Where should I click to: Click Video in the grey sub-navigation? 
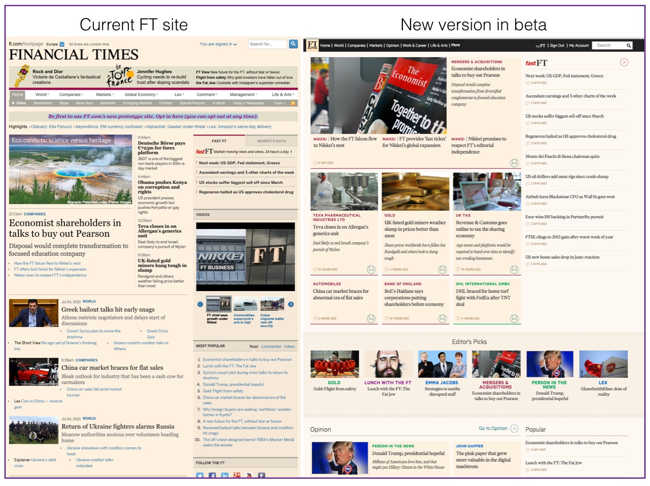[19, 103]
